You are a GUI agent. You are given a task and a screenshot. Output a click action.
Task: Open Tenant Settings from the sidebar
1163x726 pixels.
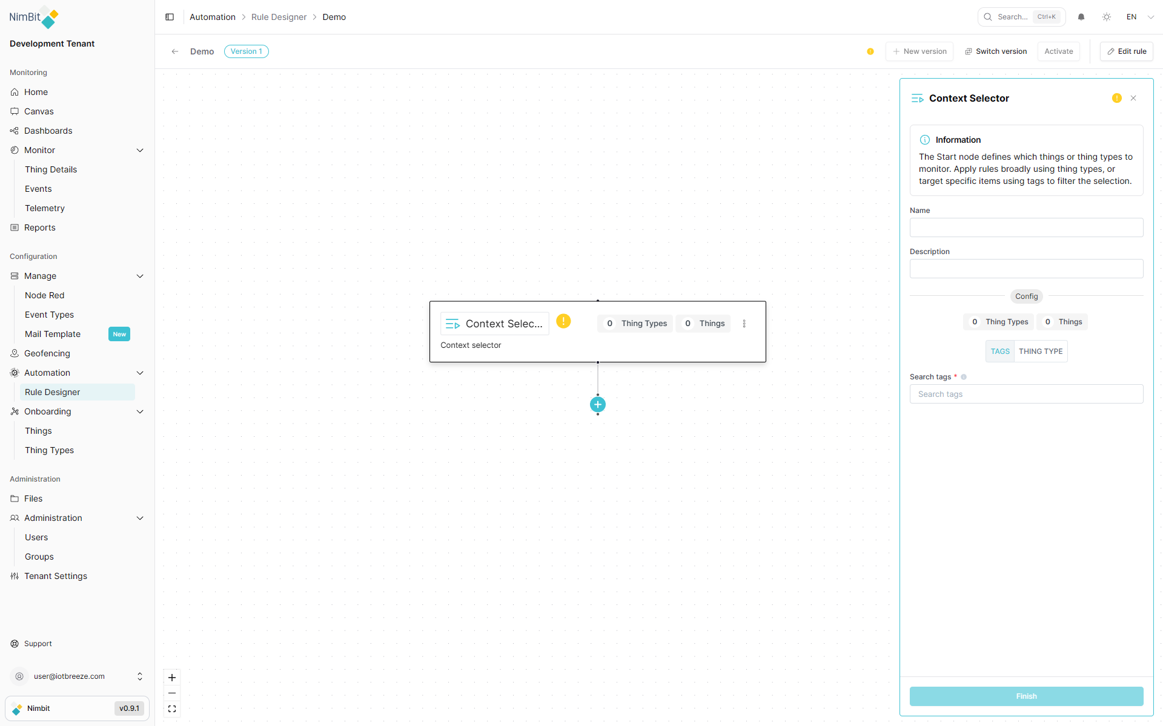55,576
